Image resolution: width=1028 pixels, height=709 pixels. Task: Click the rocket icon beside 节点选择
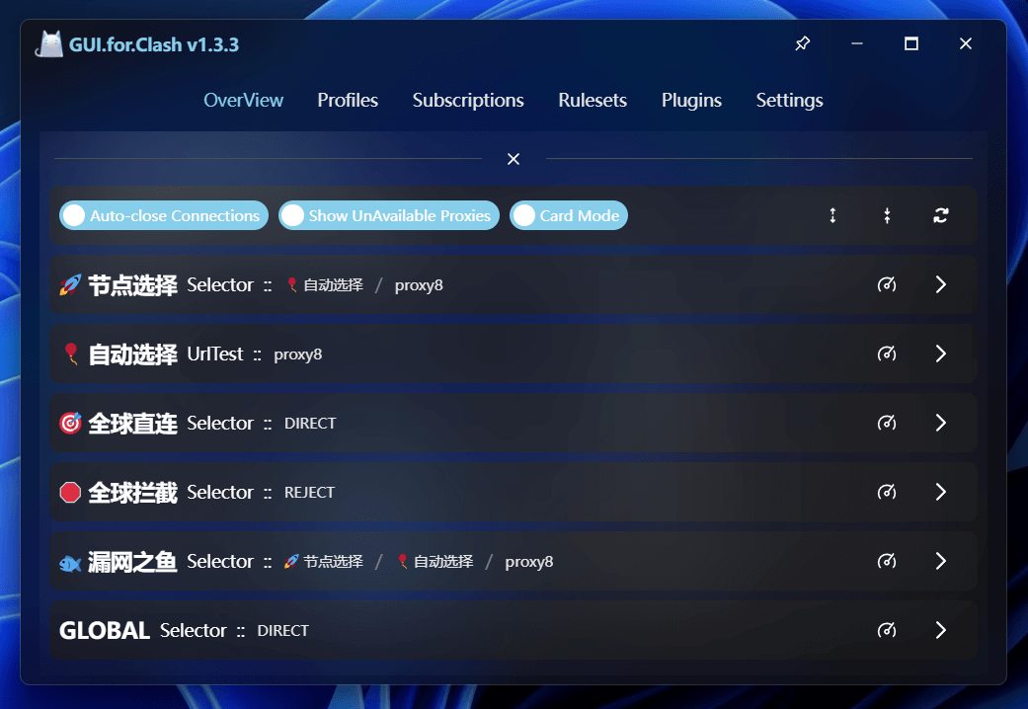click(70, 284)
